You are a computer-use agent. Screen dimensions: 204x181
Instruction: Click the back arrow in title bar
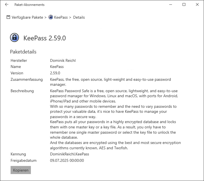pyautogui.click(x=7, y=4)
